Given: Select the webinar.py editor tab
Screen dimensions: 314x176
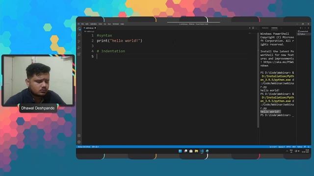Looking at the screenshot, I should click(x=89, y=28).
